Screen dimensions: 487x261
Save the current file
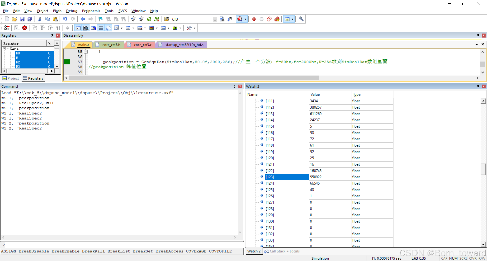pyautogui.click(x=22, y=19)
